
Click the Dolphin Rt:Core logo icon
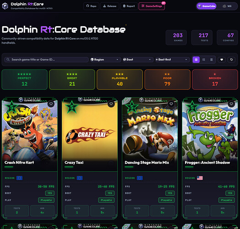pyautogui.click(x=5, y=6)
